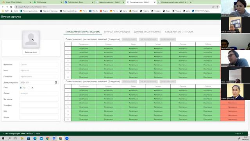Click the profile photo placeholder

[31, 39]
